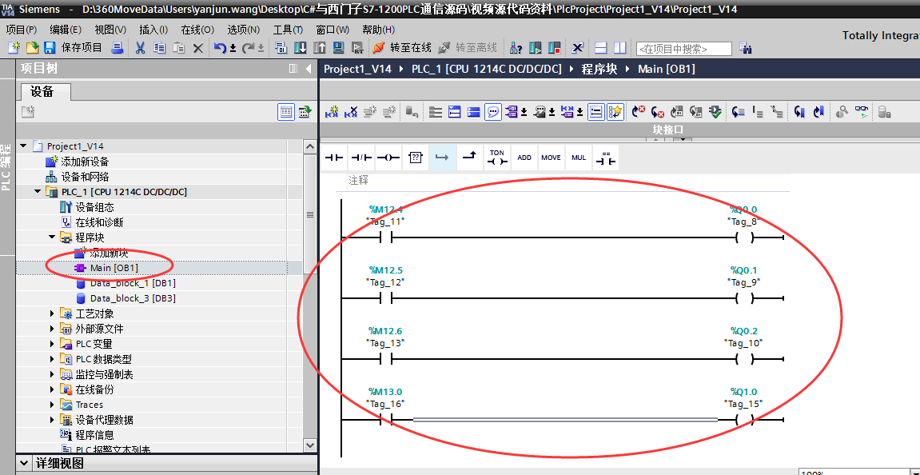Insert the ADD instruction

point(524,158)
